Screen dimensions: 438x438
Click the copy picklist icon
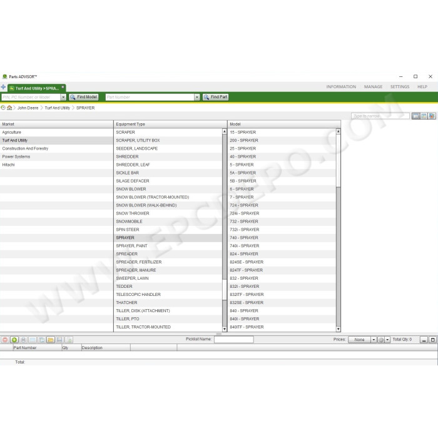(42, 340)
